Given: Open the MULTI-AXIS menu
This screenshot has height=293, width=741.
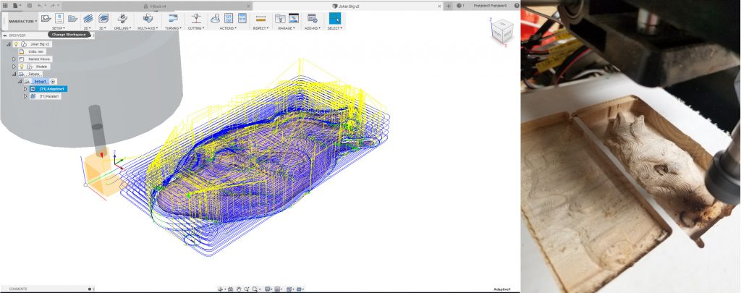Looking at the screenshot, I should click(148, 28).
